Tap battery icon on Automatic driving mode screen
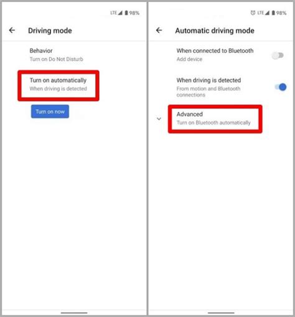This screenshot has height=317, width=295. click(273, 13)
